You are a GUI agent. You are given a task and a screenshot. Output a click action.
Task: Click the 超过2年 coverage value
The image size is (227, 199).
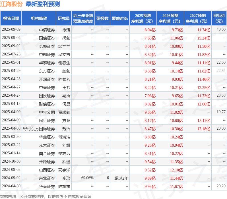[121, 179]
